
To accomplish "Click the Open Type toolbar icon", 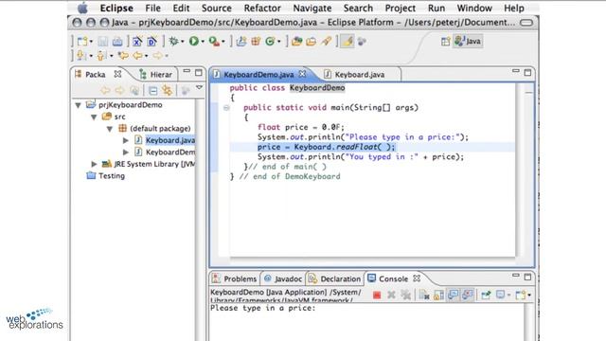I will 296,41.
